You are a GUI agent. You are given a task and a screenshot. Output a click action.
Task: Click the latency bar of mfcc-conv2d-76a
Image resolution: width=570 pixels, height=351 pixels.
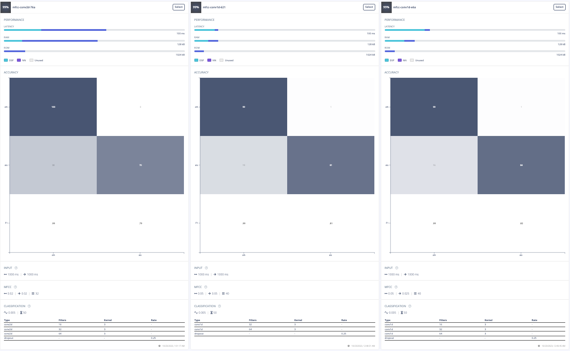click(94, 30)
